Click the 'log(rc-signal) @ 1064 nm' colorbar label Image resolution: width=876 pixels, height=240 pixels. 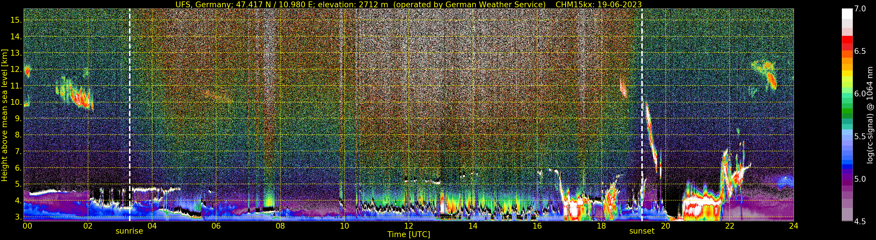tap(870, 115)
